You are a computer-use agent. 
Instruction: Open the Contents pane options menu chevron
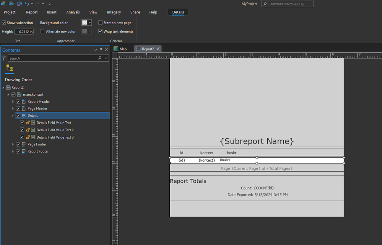(x=96, y=50)
